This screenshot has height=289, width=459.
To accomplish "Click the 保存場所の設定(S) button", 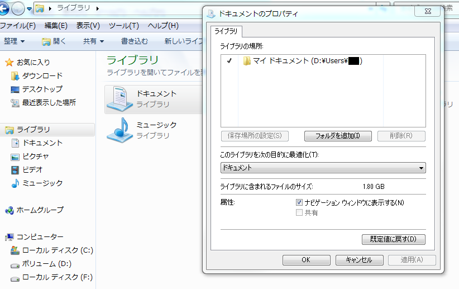I will pyautogui.click(x=255, y=136).
